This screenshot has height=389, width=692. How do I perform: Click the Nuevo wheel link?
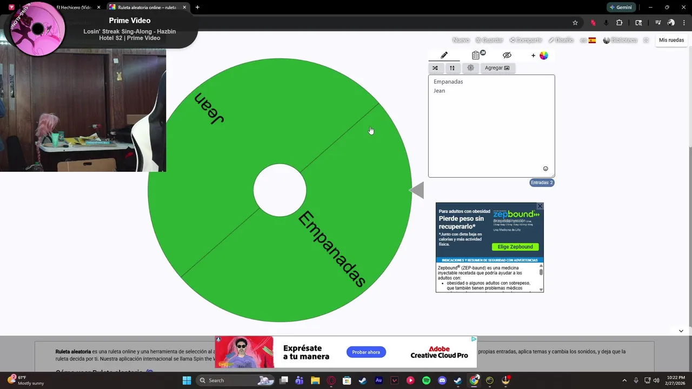[x=461, y=41]
